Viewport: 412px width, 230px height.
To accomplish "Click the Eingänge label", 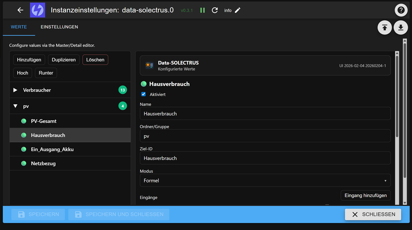I will coord(148,197).
